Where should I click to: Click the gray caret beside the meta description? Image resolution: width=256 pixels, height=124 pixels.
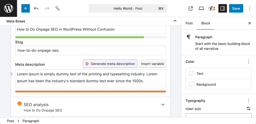(12, 74)
